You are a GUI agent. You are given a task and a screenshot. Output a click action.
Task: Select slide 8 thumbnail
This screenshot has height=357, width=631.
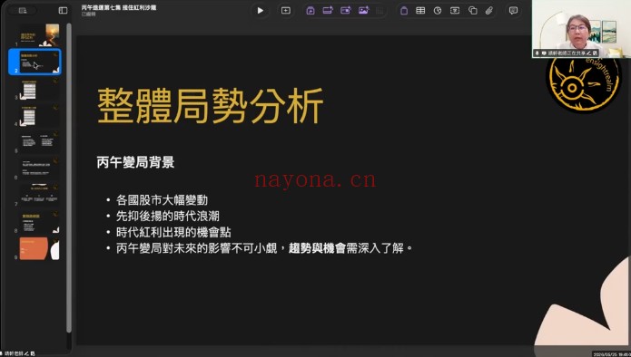(40, 222)
